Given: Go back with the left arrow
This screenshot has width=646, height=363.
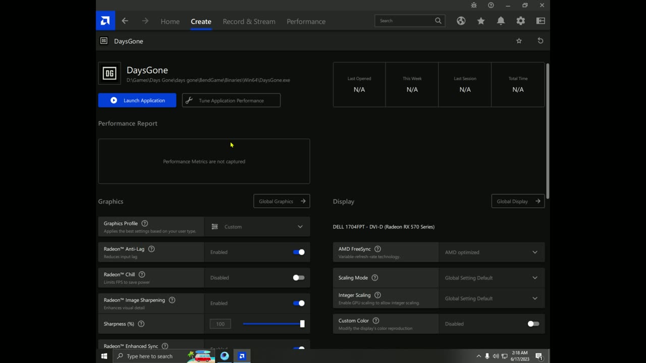Looking at the screenshot, I should point(125,21).
